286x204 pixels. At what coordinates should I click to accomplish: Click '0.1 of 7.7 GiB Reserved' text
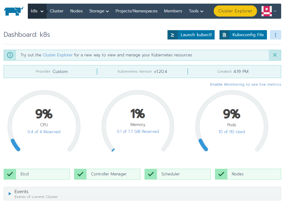(x=138, y=131)
